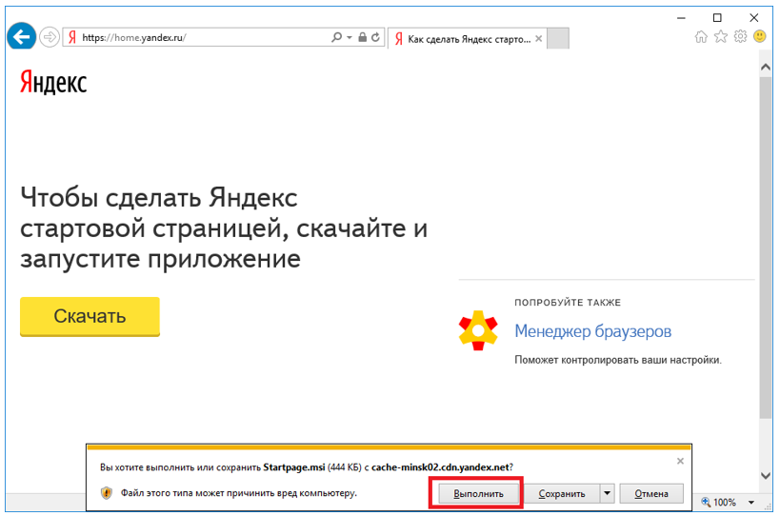
Task: Click Отмена to cancel the download
Action: click(x=651, y=494)
